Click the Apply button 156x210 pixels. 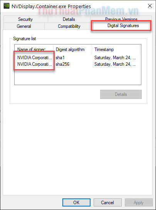click(139, 202)
